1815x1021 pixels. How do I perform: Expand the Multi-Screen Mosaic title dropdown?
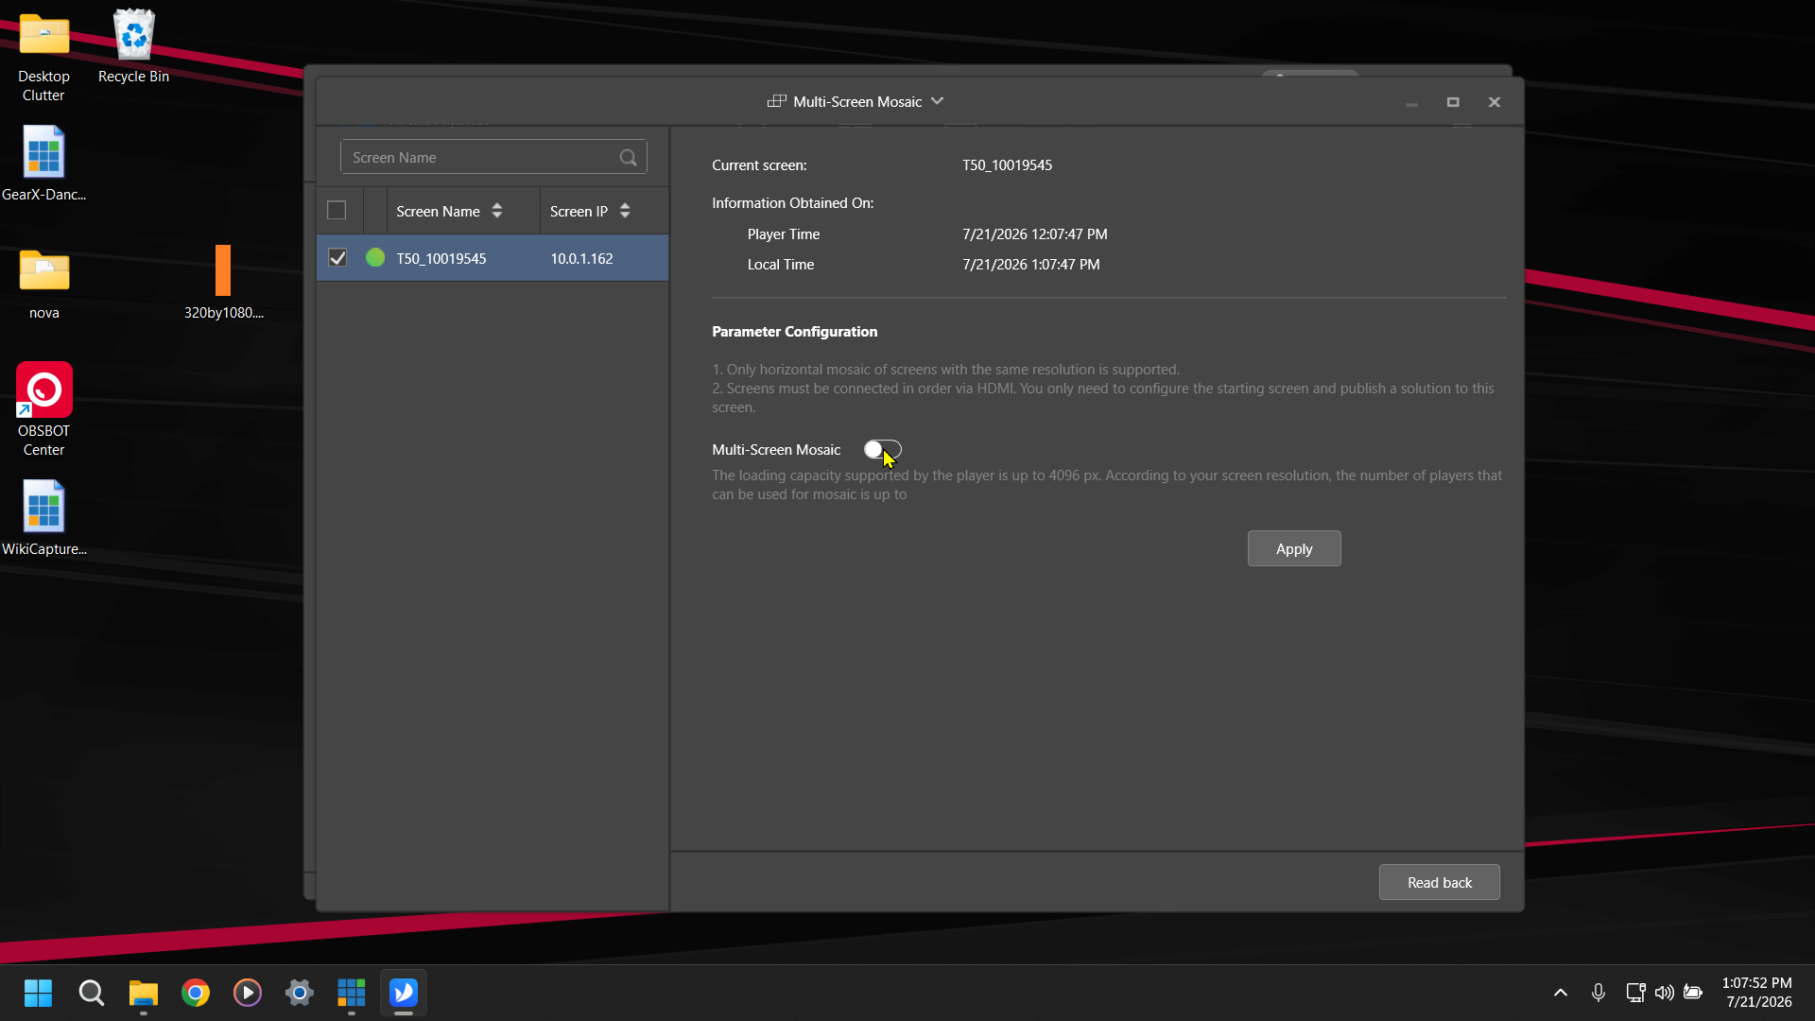pyautogui.click(x=938, y=101)
